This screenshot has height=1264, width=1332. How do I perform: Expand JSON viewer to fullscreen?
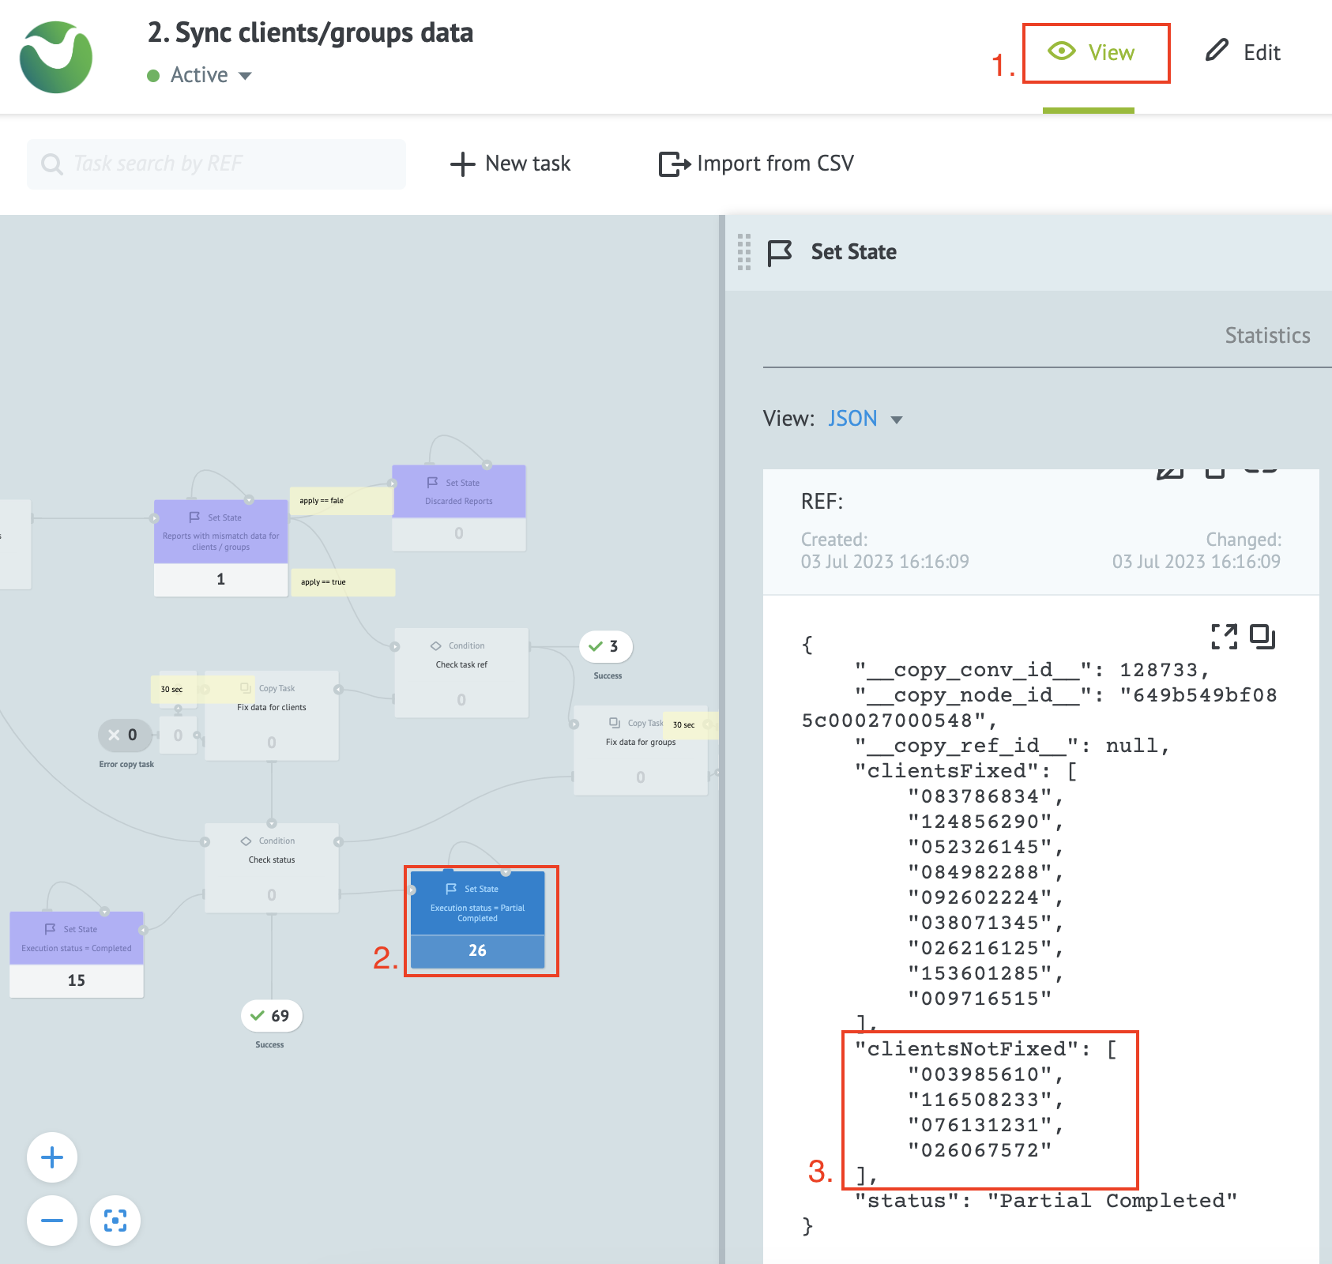pos(1224,636)
